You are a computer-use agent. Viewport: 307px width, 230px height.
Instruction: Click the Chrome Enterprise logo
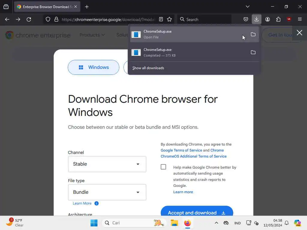pos(38,35)
